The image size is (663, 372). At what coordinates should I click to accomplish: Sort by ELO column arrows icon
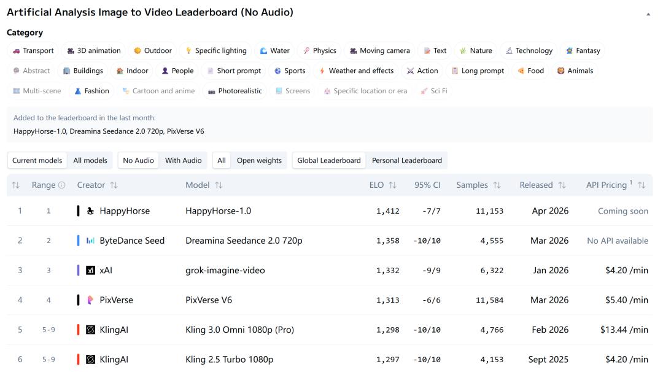[x=393, y=185]
